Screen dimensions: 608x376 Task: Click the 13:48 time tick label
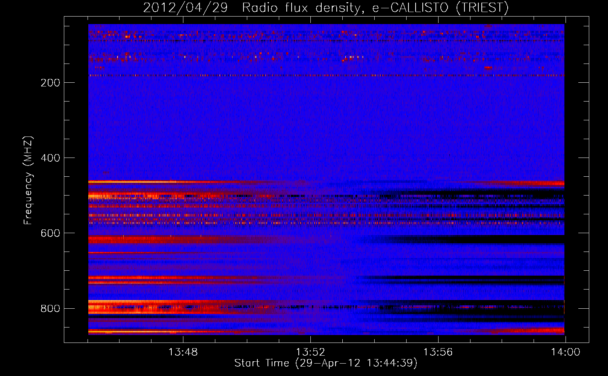(183, 352)
